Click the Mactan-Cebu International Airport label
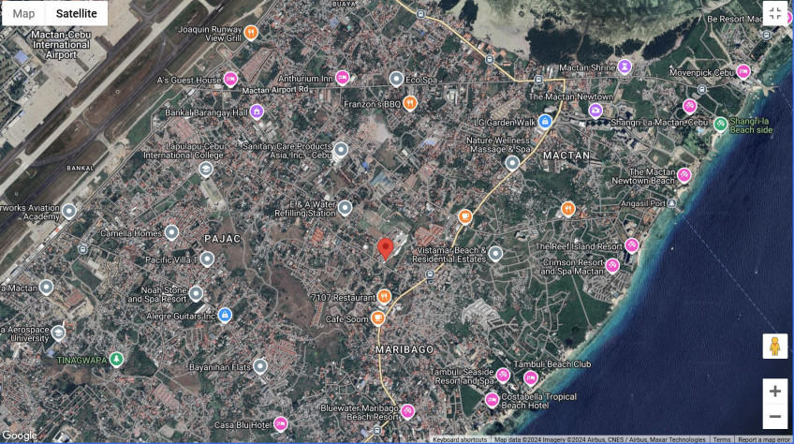 61,45
